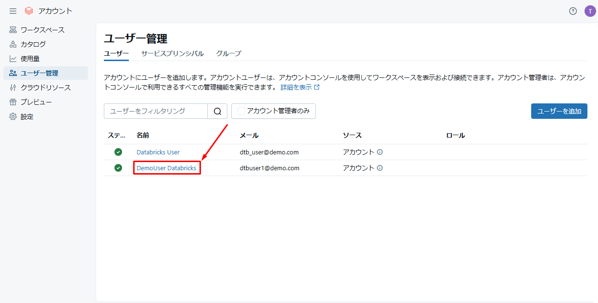598x303 pixels.
Task: Open Settings in the sidebar
Action: coord(27,116)
